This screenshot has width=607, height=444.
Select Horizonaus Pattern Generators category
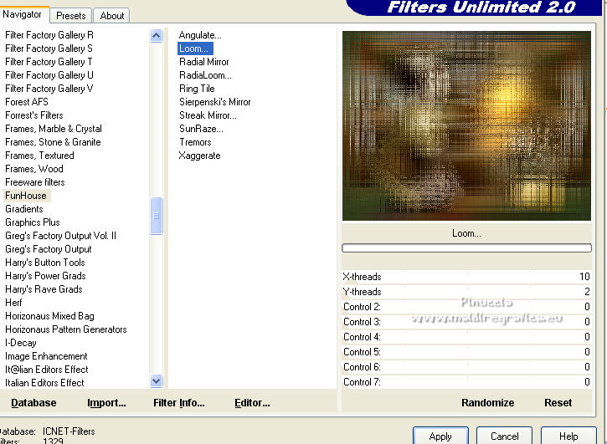66,329
